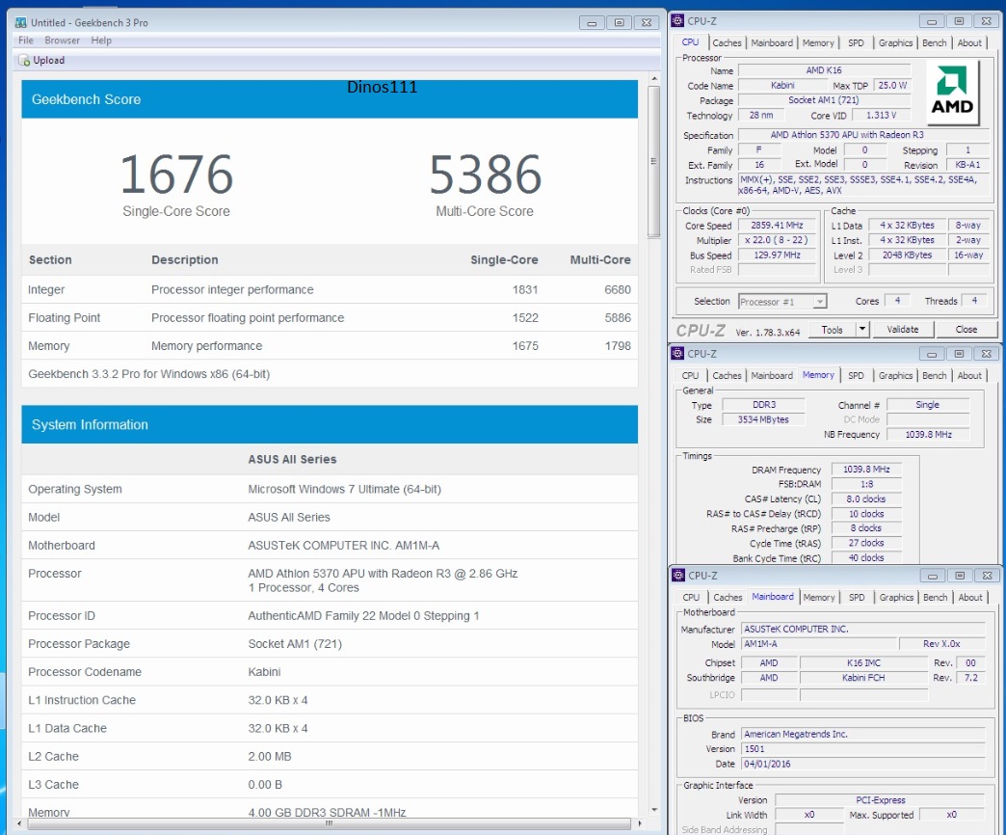Click the Upload button in Geekbench

41,61
